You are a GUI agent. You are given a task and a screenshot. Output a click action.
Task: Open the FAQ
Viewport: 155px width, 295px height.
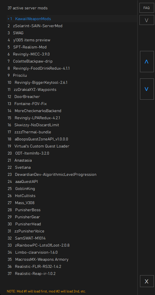coord(147,8)
